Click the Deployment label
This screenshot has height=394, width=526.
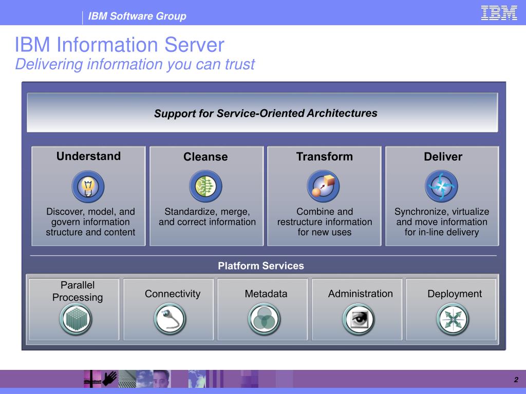point(455,294)
